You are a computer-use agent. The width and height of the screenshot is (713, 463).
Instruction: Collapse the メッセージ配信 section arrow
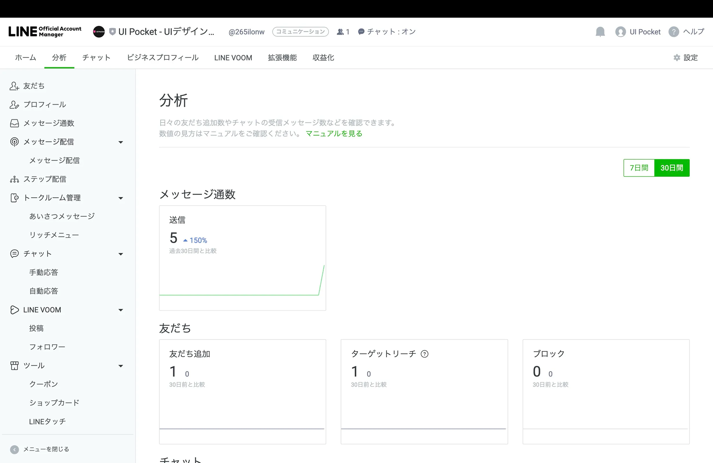point(121,142)
